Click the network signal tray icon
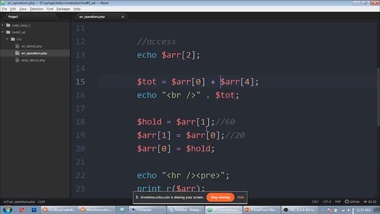Image resolution: width=380 pixels, height=214 pixels. (x=343, y=210)
